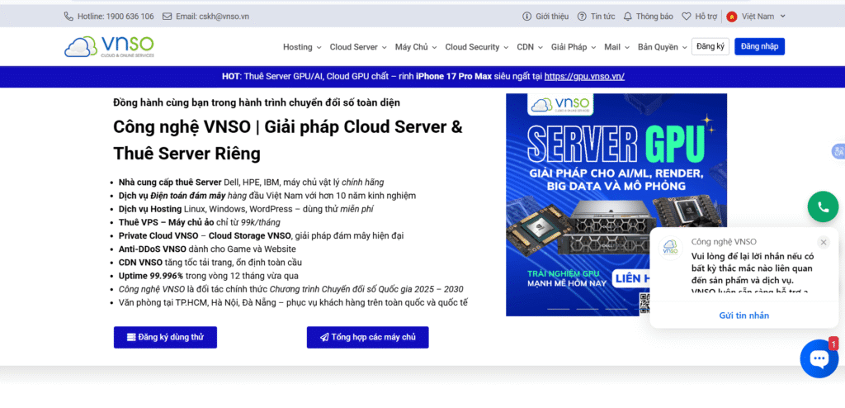Open the Giải Pháp menu
Image resolution: width=845 pixels, height=408 pixels.
pyautogui.click(x=574, y=47)
